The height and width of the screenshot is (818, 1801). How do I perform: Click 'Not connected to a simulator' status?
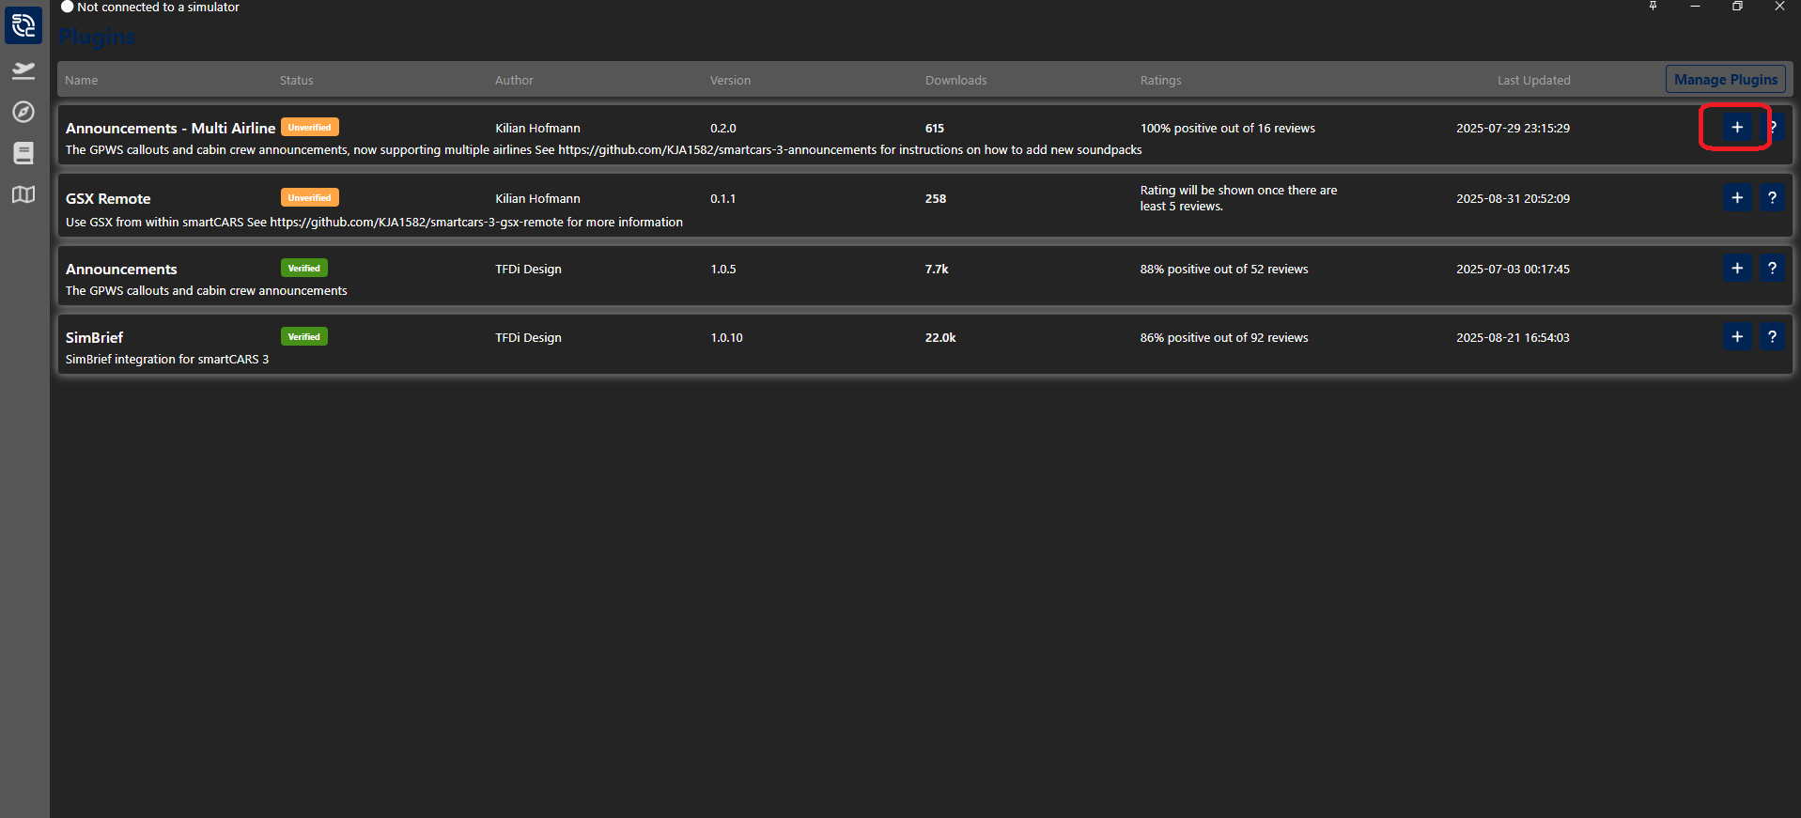(158, 8)
